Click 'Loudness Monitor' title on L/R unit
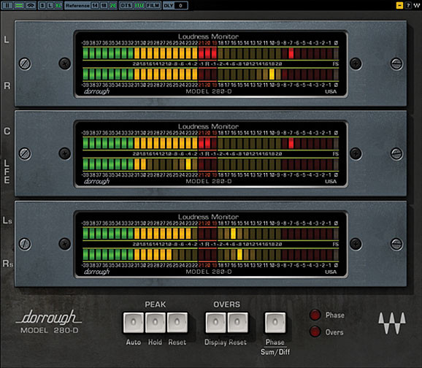Viewport: 422px width, 368px height. 208,37
